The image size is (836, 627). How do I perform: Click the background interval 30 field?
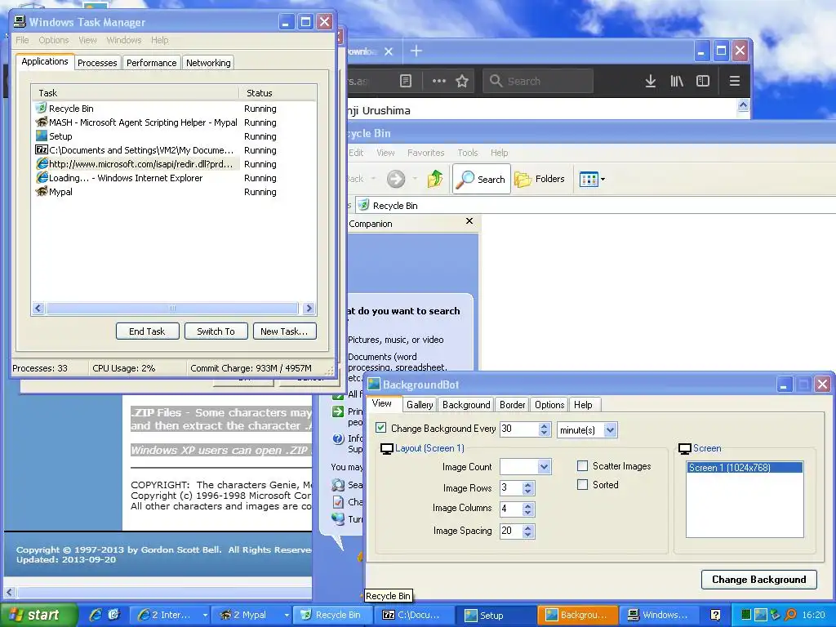(518, 429)
